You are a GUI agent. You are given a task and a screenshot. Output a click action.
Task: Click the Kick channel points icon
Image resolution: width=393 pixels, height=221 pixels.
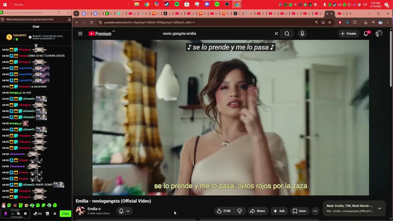(36, 214)
